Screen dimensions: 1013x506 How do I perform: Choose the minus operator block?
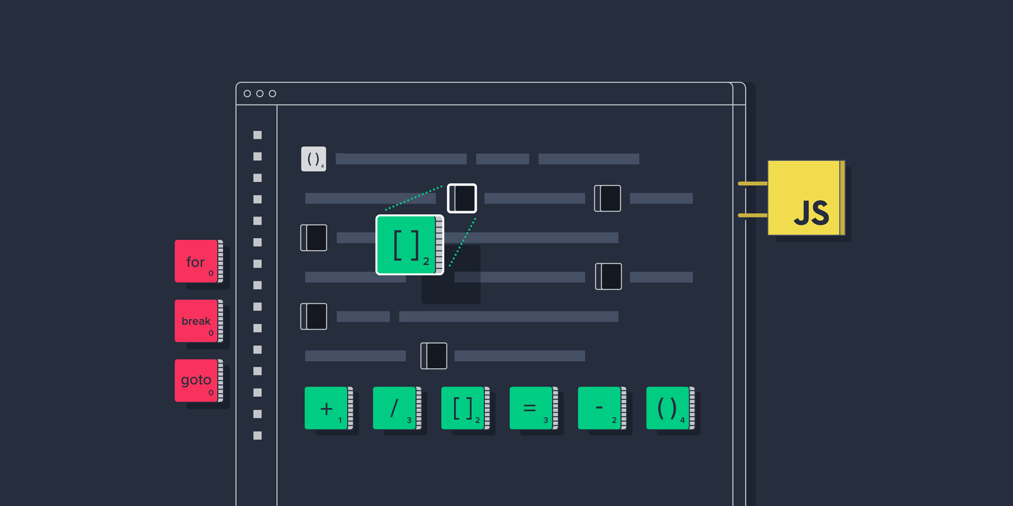point(599,408)
